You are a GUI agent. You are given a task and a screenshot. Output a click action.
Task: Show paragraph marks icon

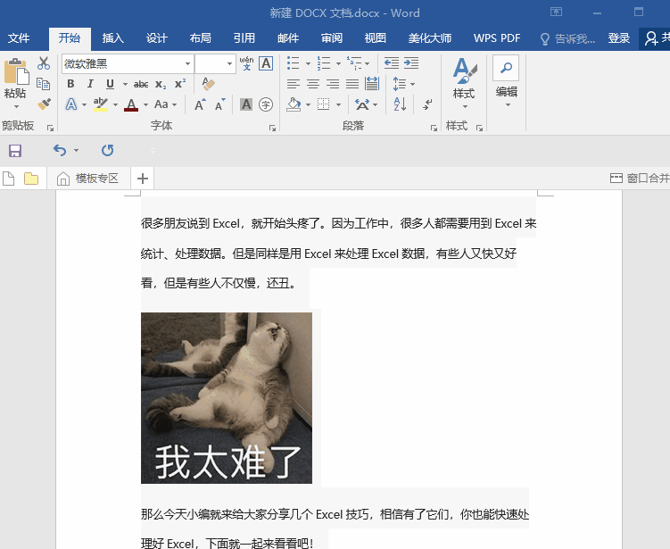[427, 104]
